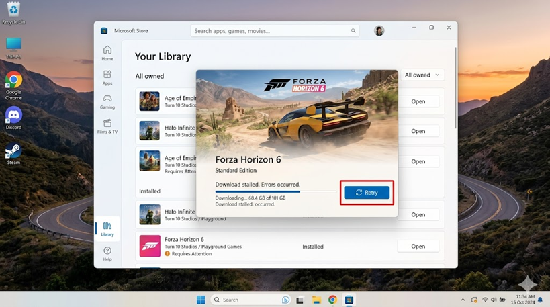Open the taskbar clock and date
This screenshot has width=550, height=307.
(522, 300)
